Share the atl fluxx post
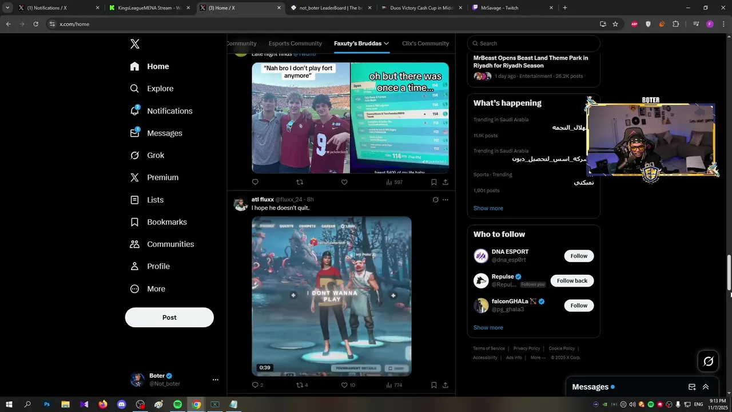This screenshot has height=412, width=732. pyautogui.click(x=445, y=385)
